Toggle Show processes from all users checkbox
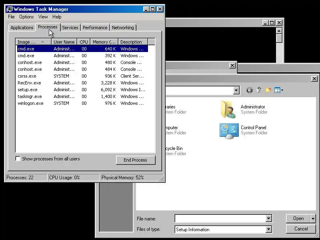Screen dimensions: 320x240 tap(18, 159)
